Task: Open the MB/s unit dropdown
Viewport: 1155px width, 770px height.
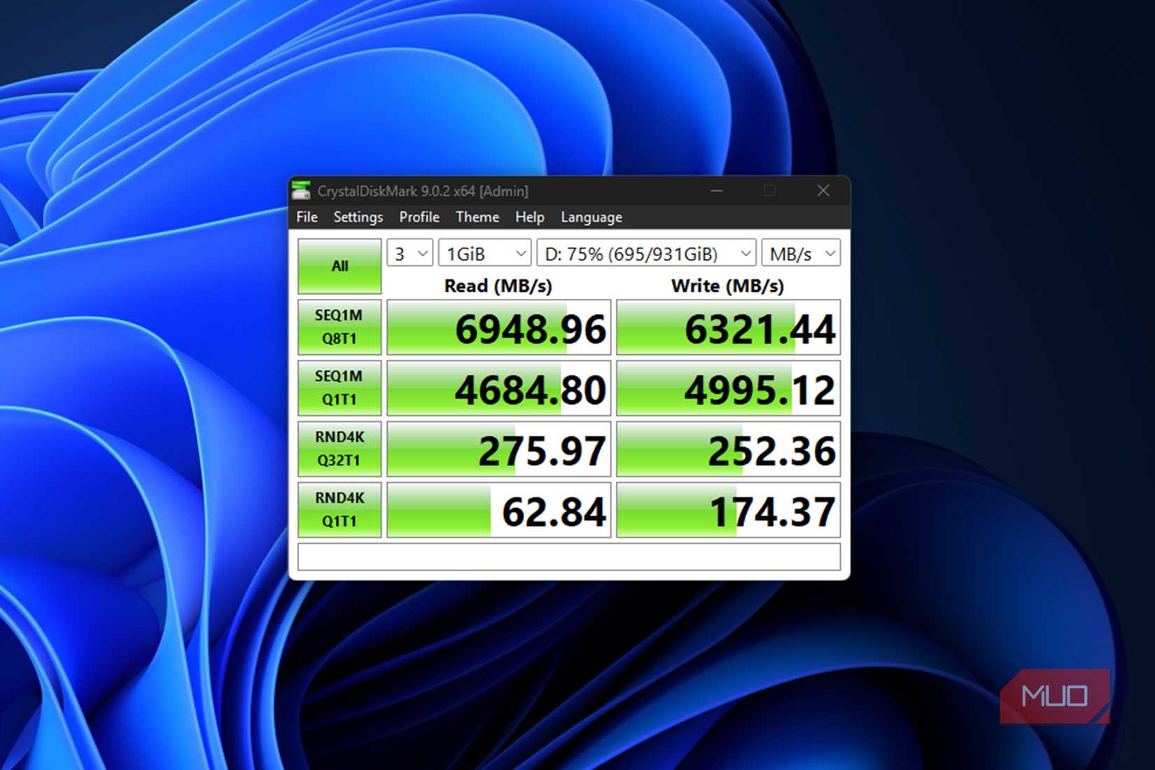Action: pos(801,253)
